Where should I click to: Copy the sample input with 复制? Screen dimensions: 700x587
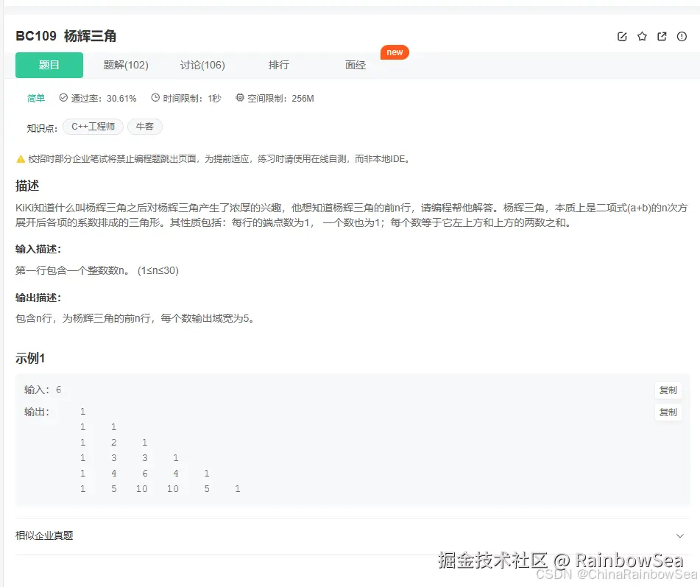[x=668, y=390]
